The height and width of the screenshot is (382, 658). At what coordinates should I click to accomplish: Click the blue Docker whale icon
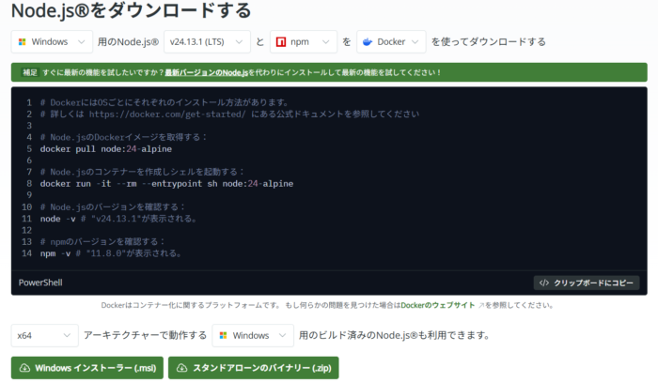pyautogui.click(x=366, y=42)
